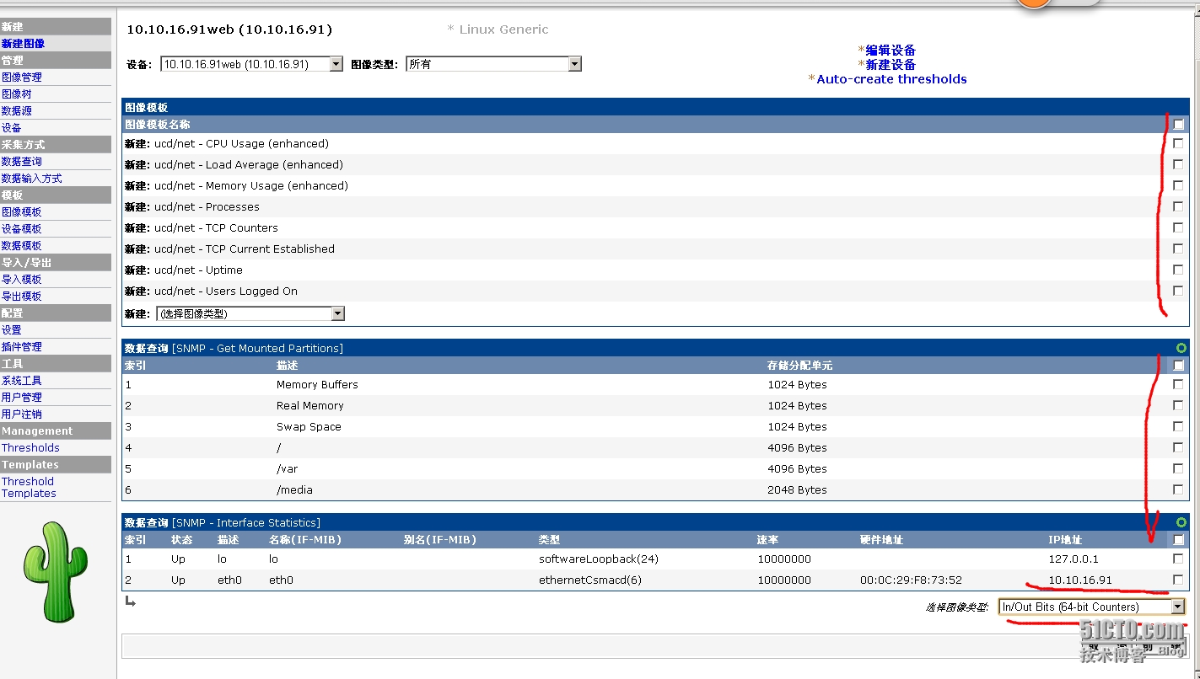Sort by 描述 column in Mounted Partitions
The height and width of the screenshot is (679, 1200).
coord(287,366)
